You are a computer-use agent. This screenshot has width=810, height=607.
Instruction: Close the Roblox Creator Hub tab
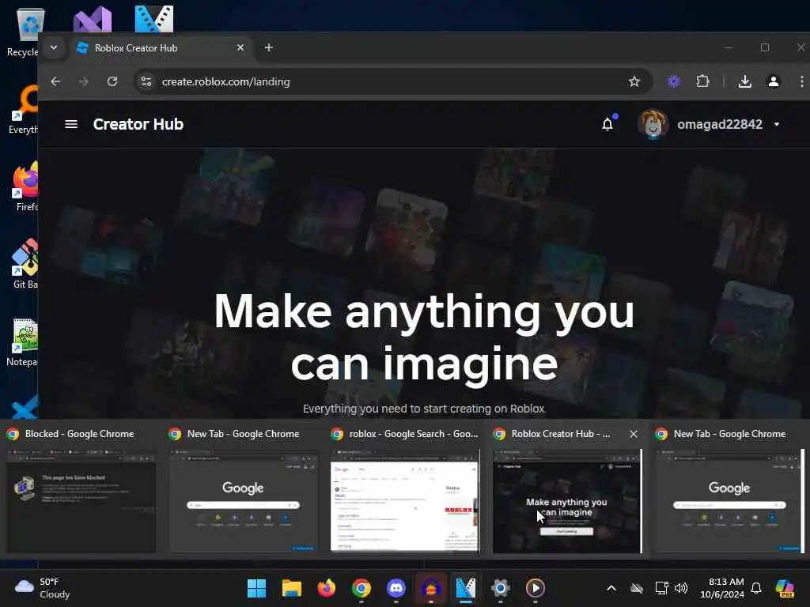[240, 47]
